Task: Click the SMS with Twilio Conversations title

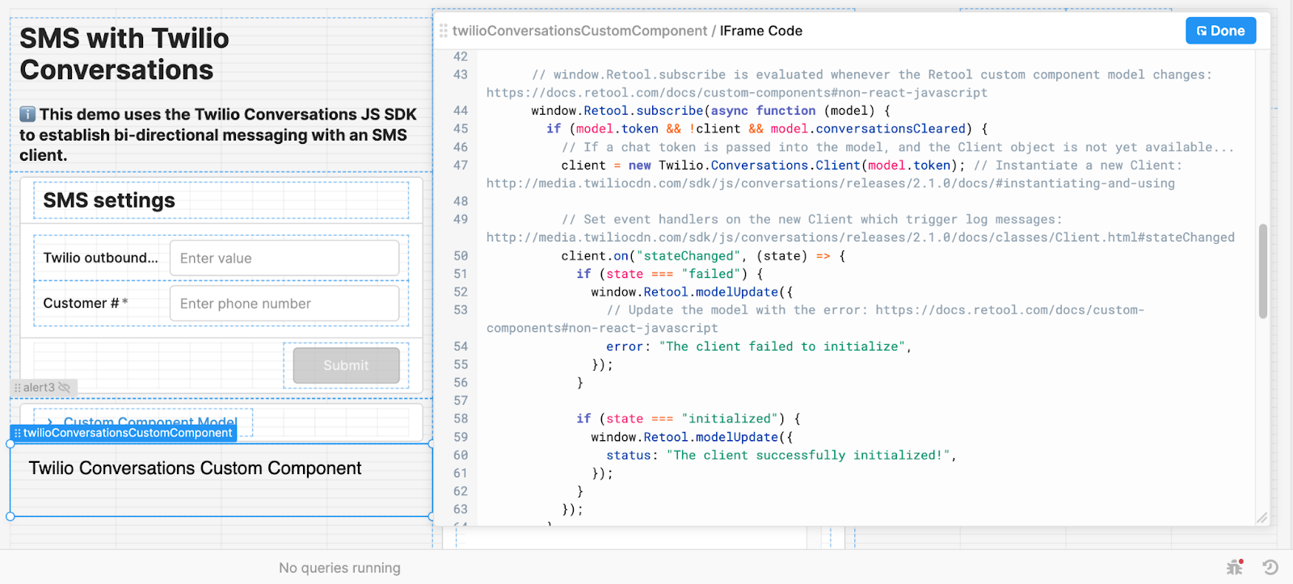Action: coord(124,54)
